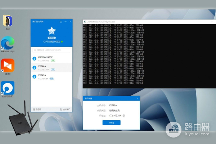Click the copy icon next to IP 172.16.3.114
The height and width of the screenshot is (144, 216).
point(124,116)
